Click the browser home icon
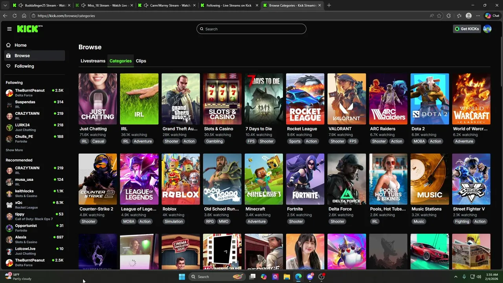This screenshot has width=503, height=283. pos(24,16)
